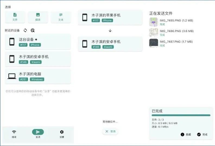Click the 速度: 6.1 MB/s text
Screen dimensions: 215x146
[x=160, y=127]
